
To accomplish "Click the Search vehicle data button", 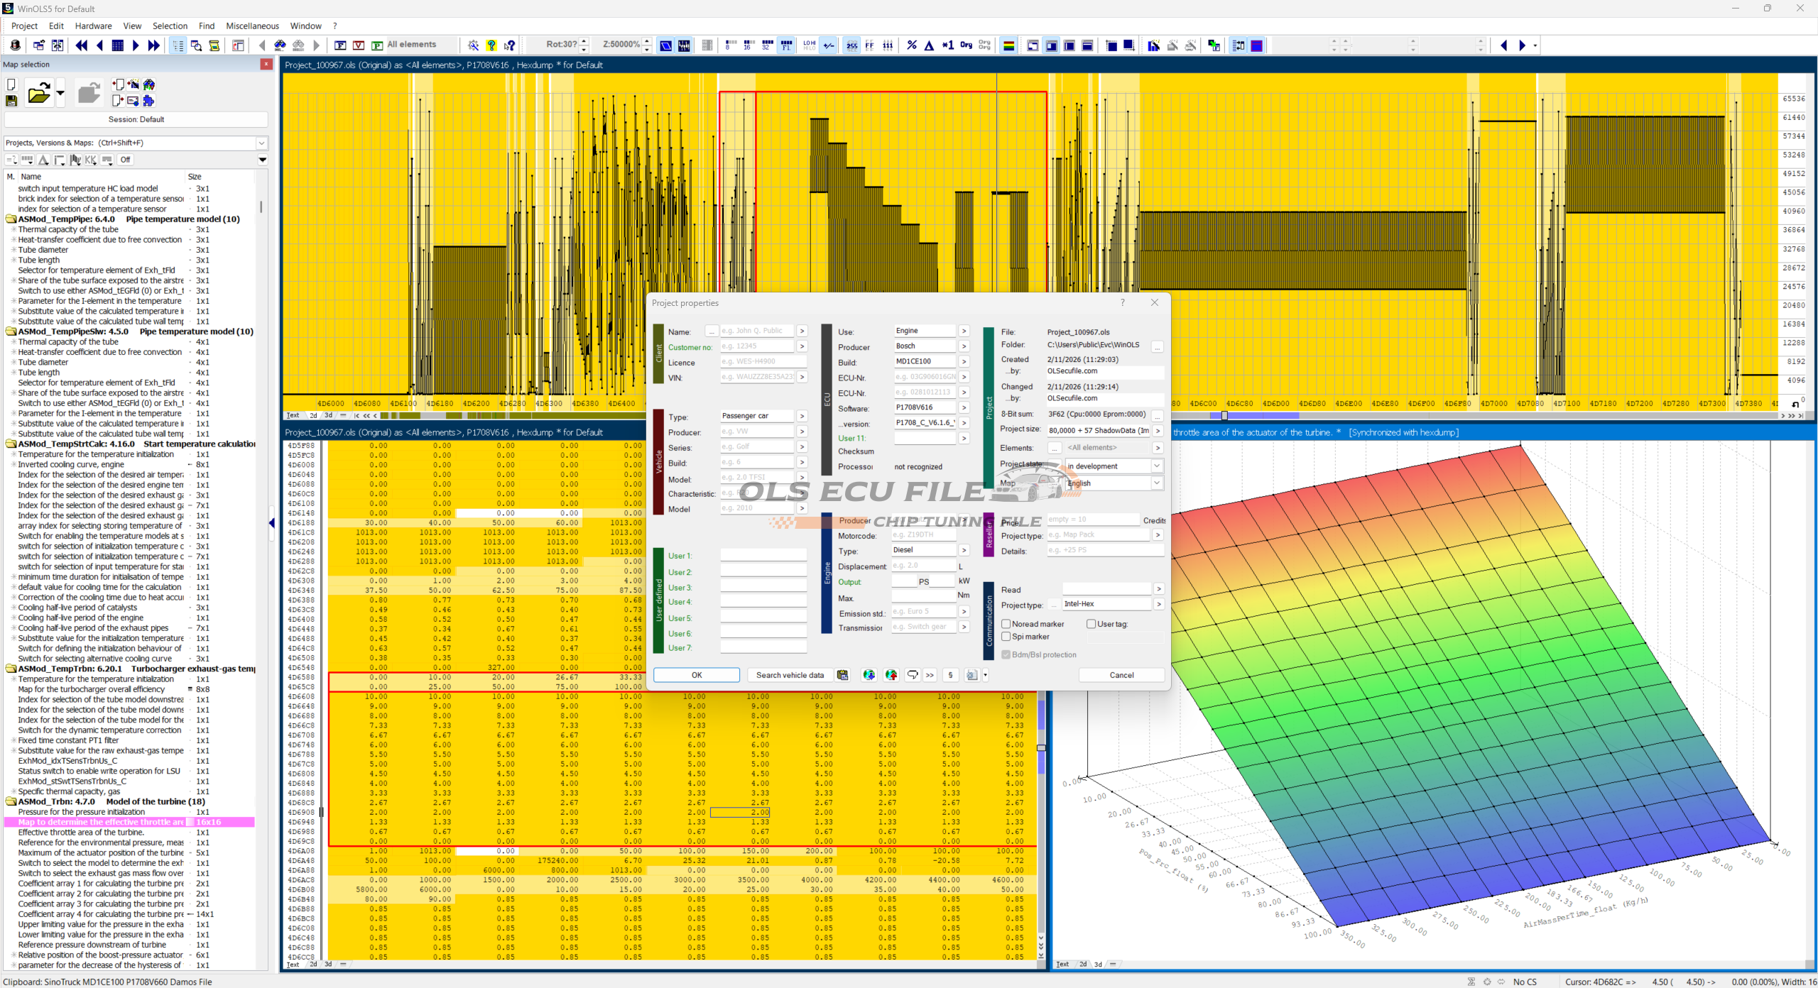I will pos(790,675).
